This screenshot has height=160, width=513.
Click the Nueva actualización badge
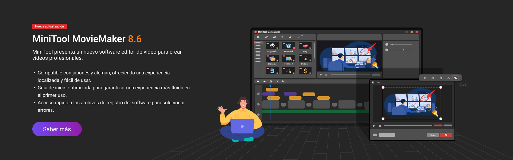coord(49,26)
